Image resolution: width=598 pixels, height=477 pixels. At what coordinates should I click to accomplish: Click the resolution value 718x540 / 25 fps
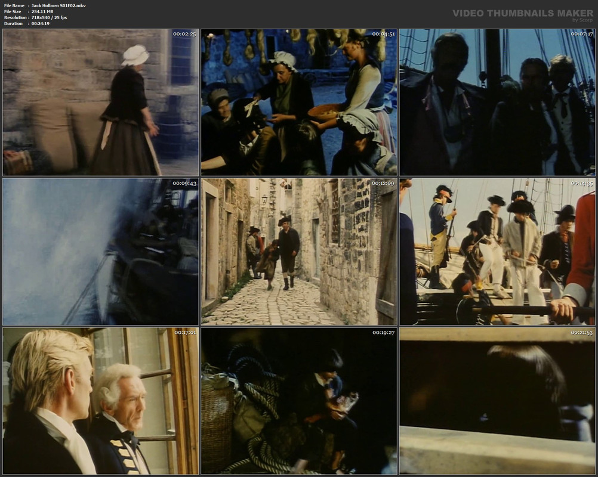point(49,17)
